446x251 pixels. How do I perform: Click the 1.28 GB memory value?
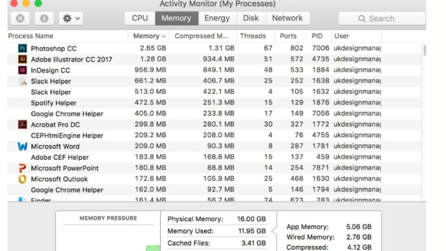pos(153,59)
